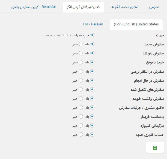167x159 pixels.
Task: Select For - English (United States) tab
Action: pos(136,24)
